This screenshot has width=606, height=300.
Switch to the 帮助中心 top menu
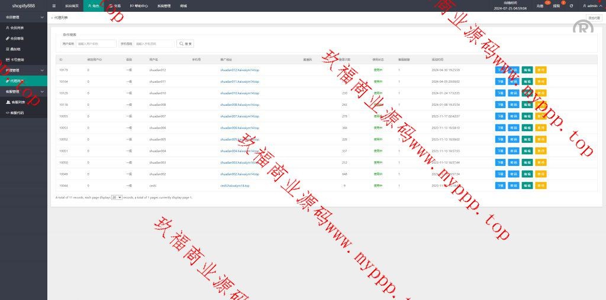pos(139,6)
